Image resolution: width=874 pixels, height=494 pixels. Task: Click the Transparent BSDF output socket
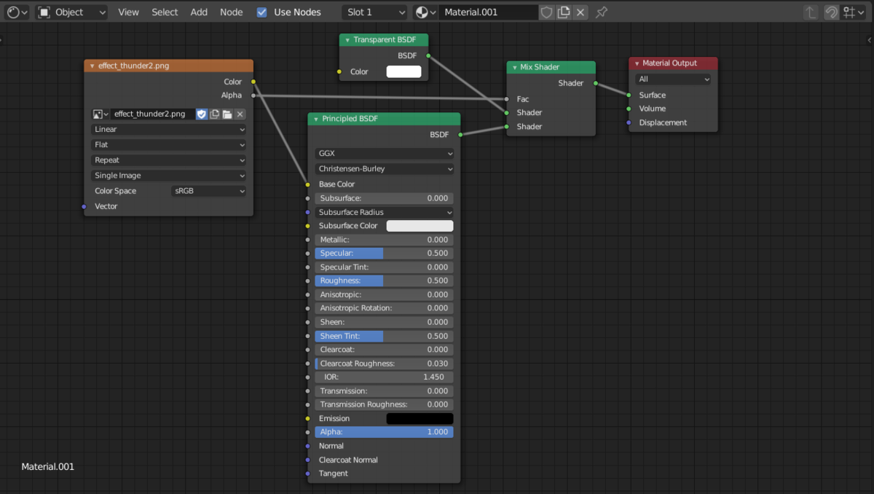click(428, 55)
